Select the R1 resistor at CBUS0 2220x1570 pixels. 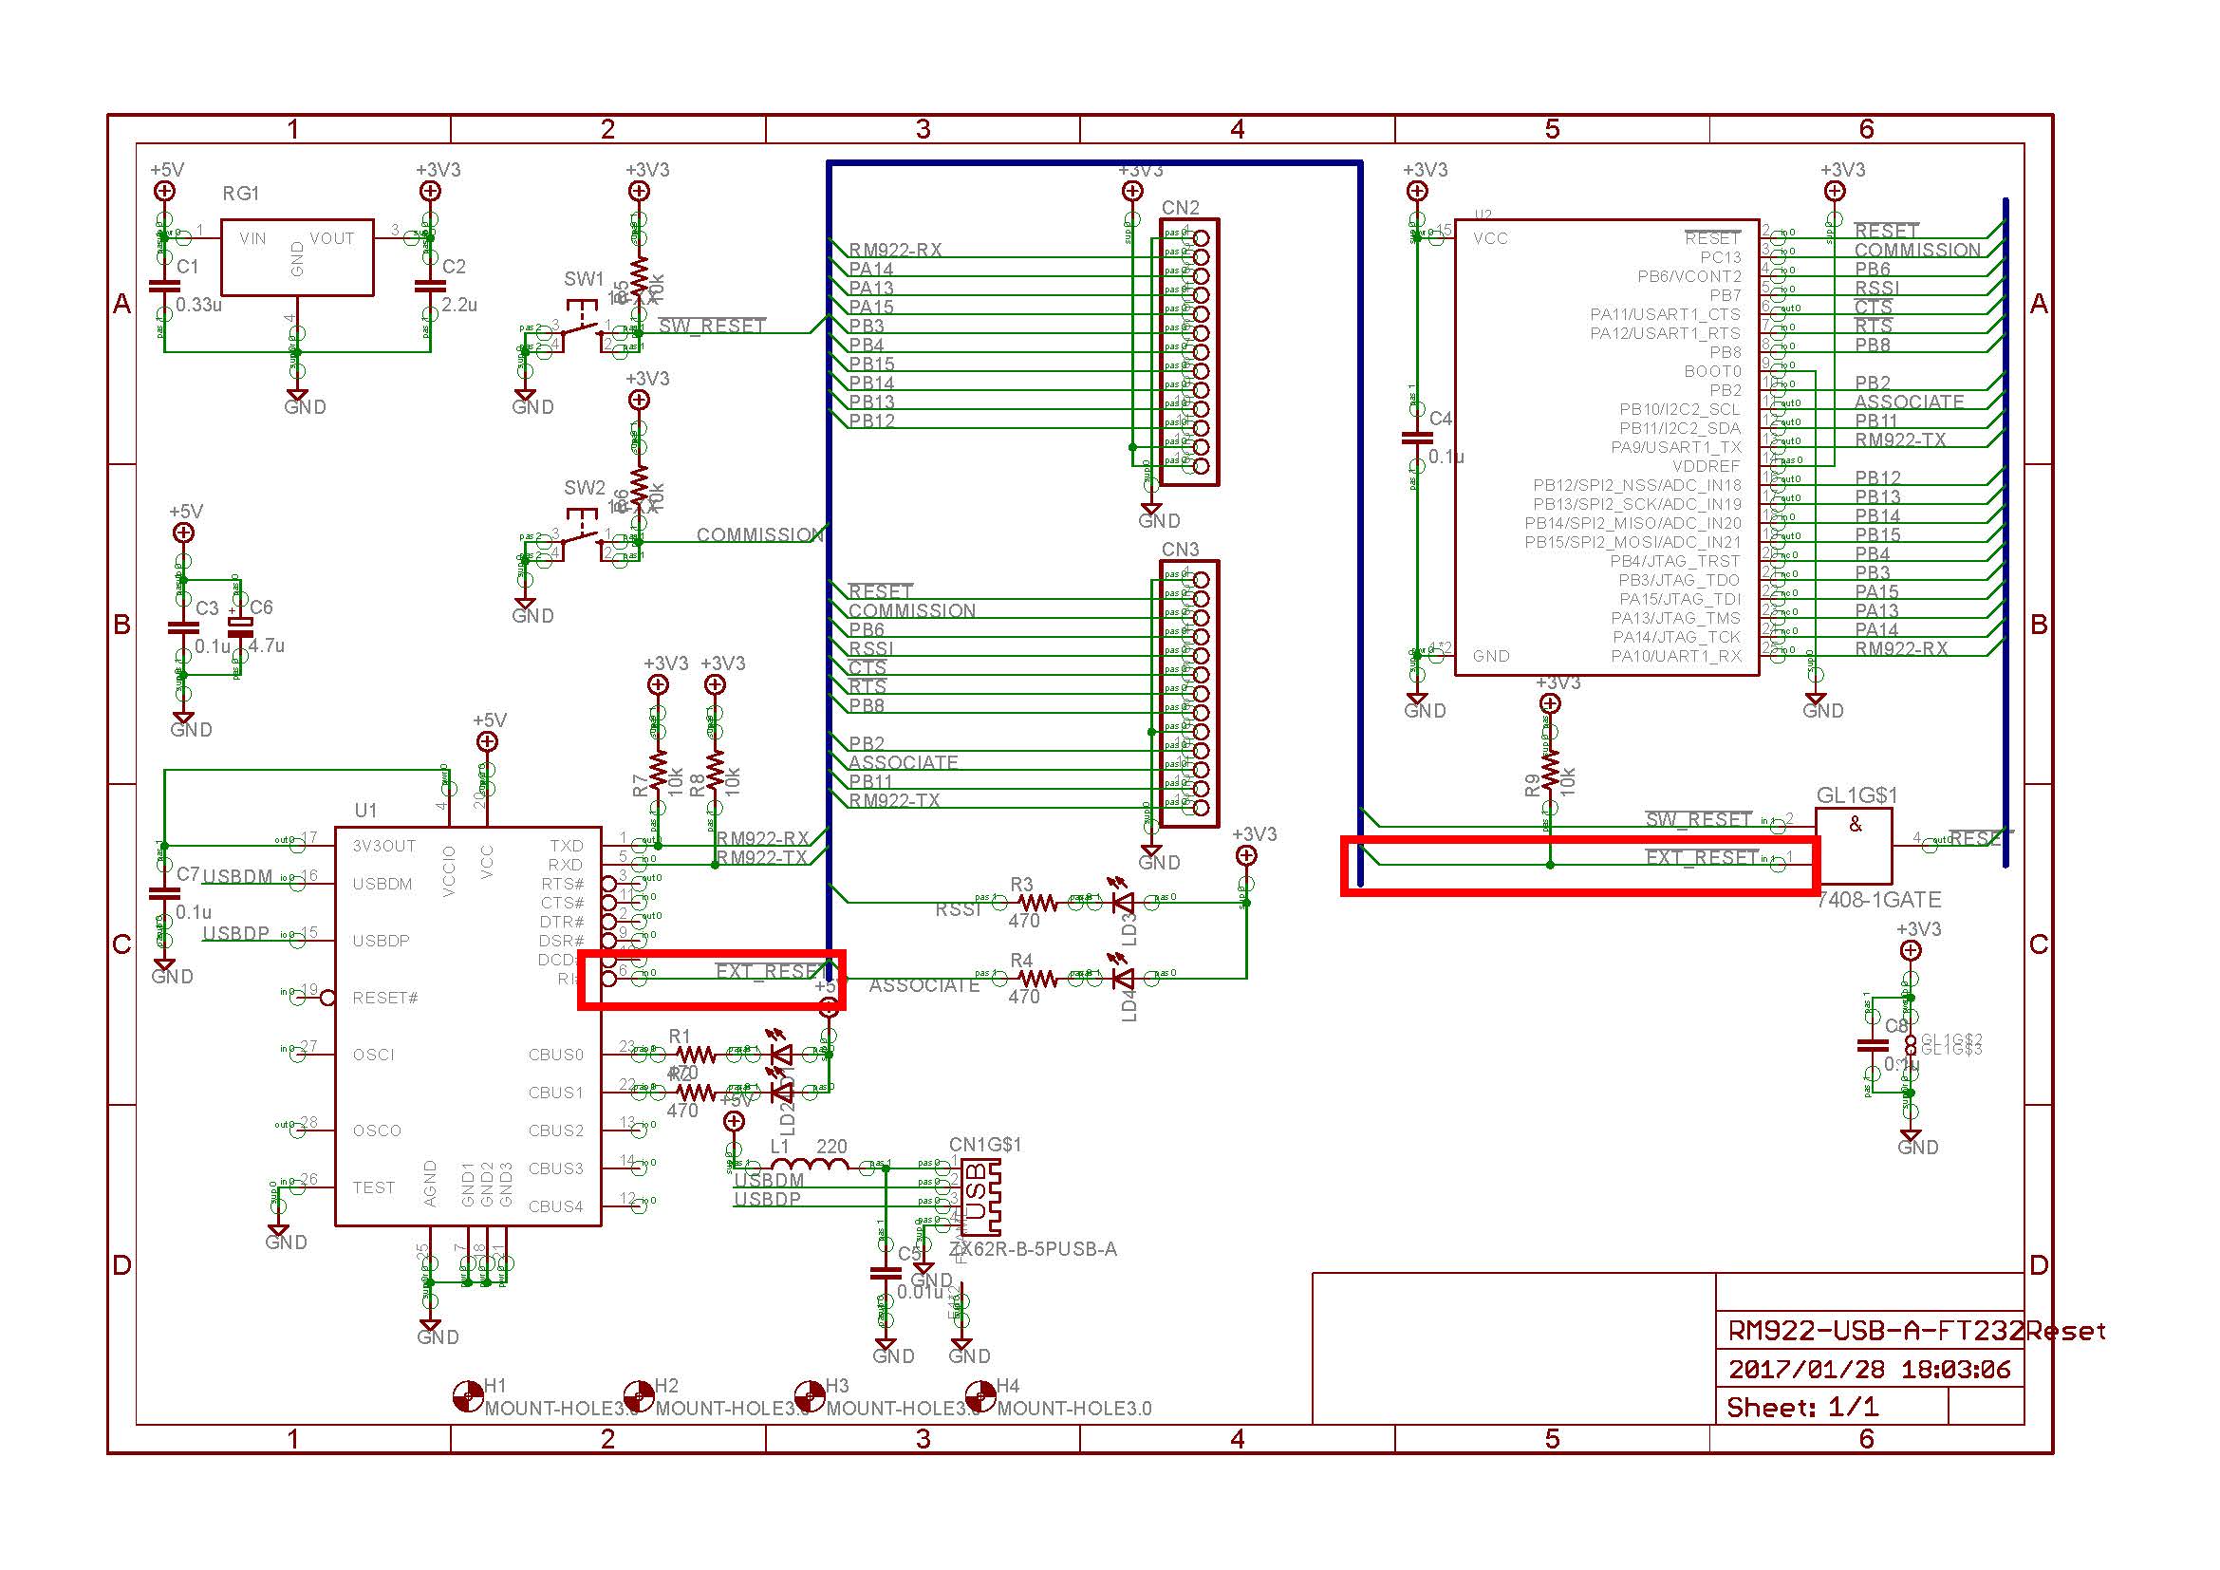click(x=695, y=1055)
